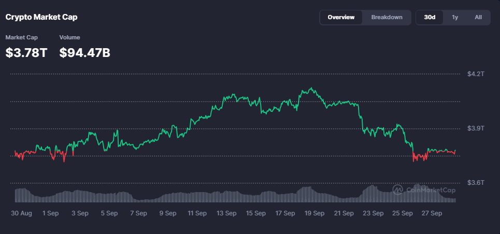Click the 30 Aug date label
Viewport: 500px width, 234px height.
point(22,213)
